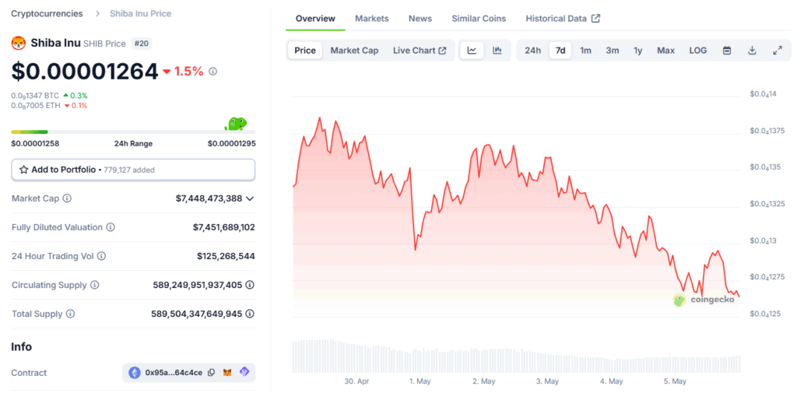Open the calendar date range picker
797x393 pixels.
(x=727, y=51)
